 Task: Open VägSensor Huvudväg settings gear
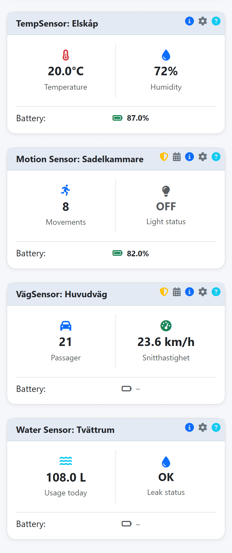click(203, 292)
